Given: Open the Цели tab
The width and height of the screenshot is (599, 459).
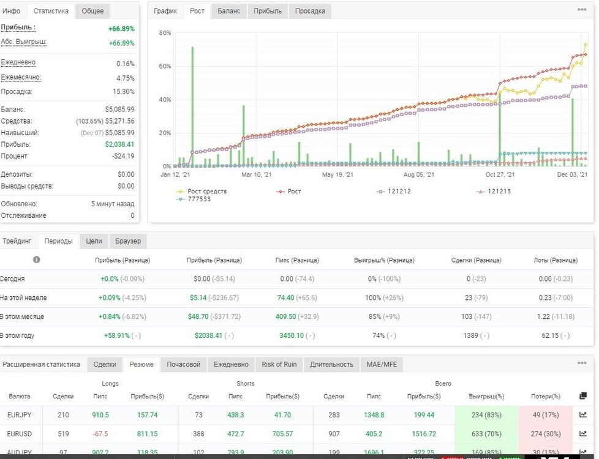Looking at the screenshot, I should point(94,241).
